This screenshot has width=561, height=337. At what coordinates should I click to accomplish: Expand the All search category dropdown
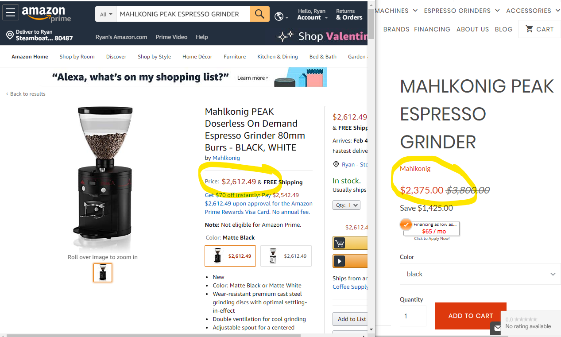click(x=106, y=14)
